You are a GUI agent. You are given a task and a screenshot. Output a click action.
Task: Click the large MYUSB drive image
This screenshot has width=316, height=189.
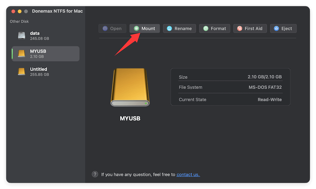pyautogui.click(x=130, y=87)
